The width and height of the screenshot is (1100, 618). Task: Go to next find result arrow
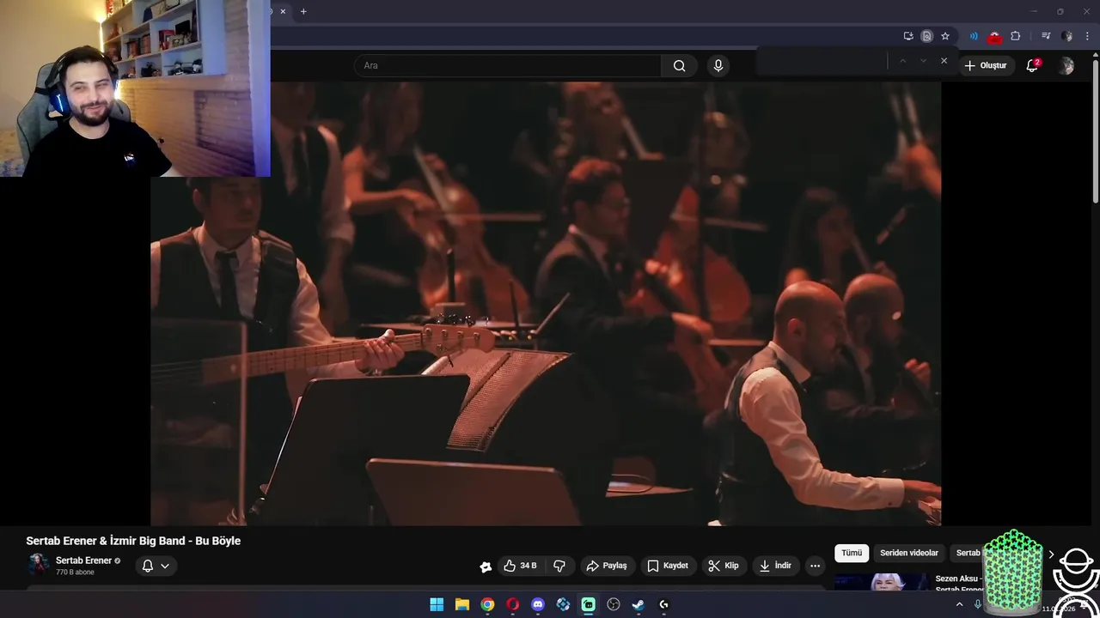[923, 61]
